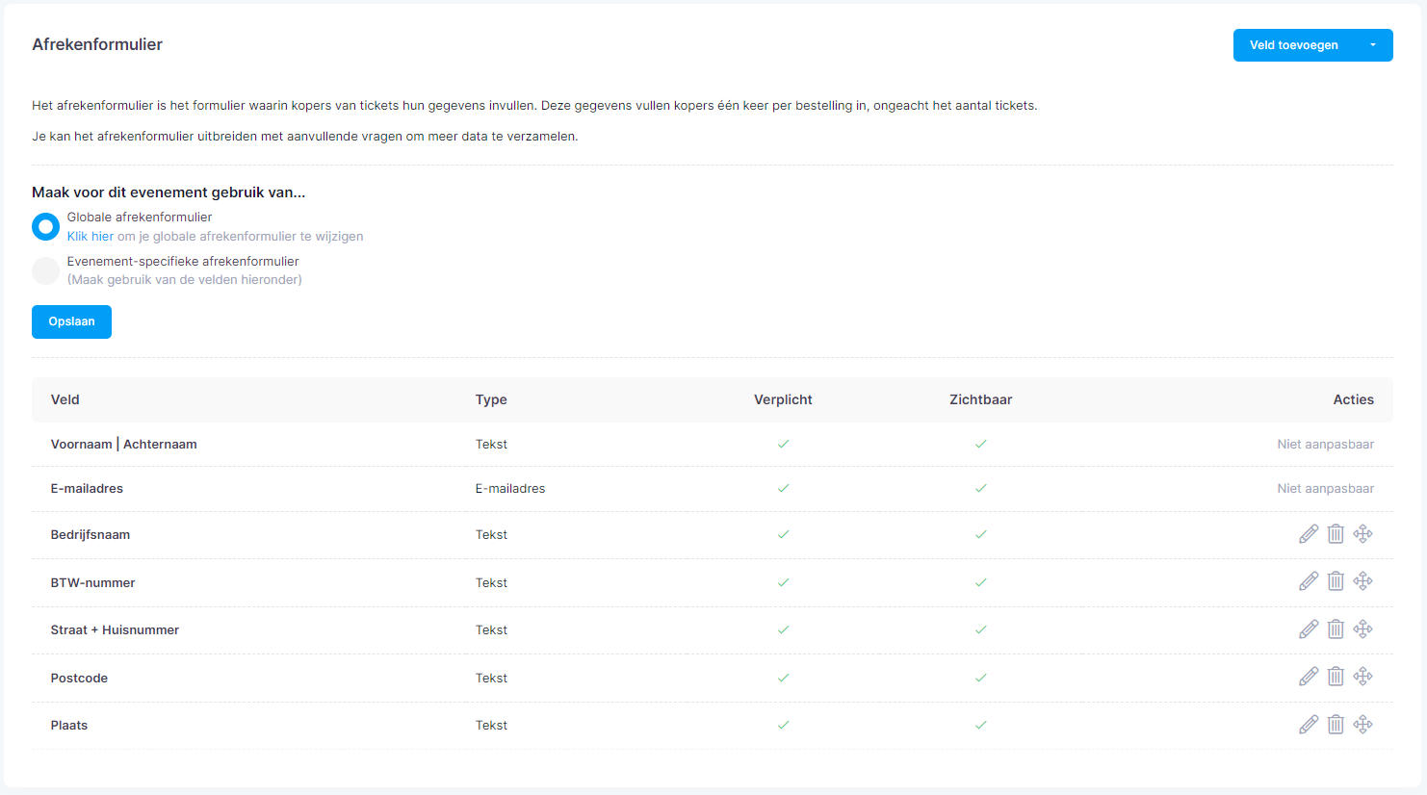Delete the BTW-nummer field
The width and height of the screenshot is (1427, 795).
click(1336, 581)
